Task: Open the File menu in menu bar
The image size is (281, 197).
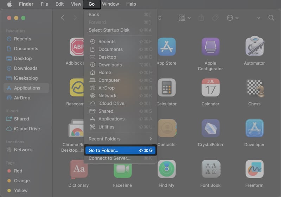Action: click(44, 4)
